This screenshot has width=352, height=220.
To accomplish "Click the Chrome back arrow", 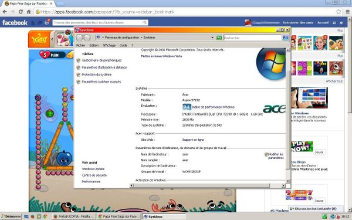I will pos(5,12).
